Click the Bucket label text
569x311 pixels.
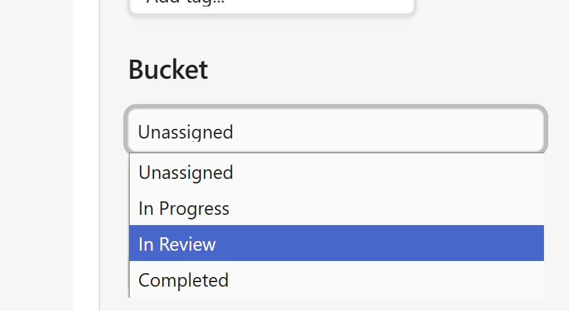click(x=168, y=69)
